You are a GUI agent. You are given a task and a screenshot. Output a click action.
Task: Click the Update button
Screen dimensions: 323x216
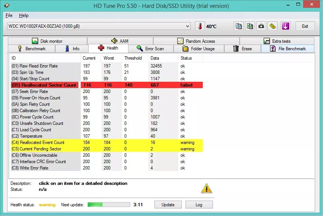(x=168, y=205)
